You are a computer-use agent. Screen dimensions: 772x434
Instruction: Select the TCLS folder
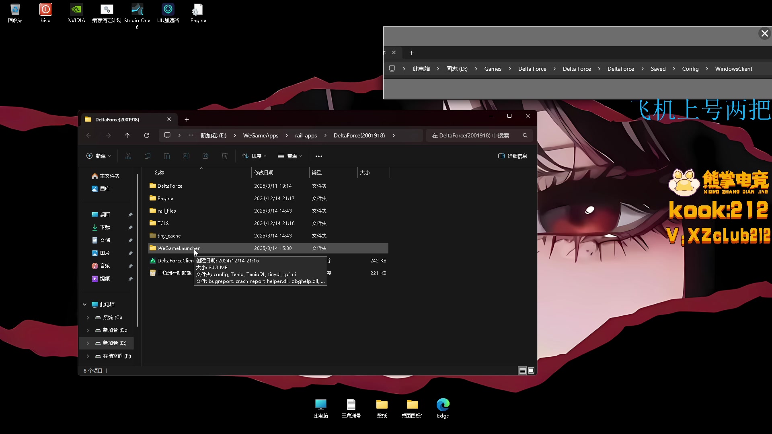pyautogui.click(x=268, y=223)
